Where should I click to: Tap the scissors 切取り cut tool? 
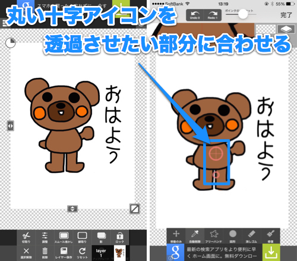tap(26, 237)
